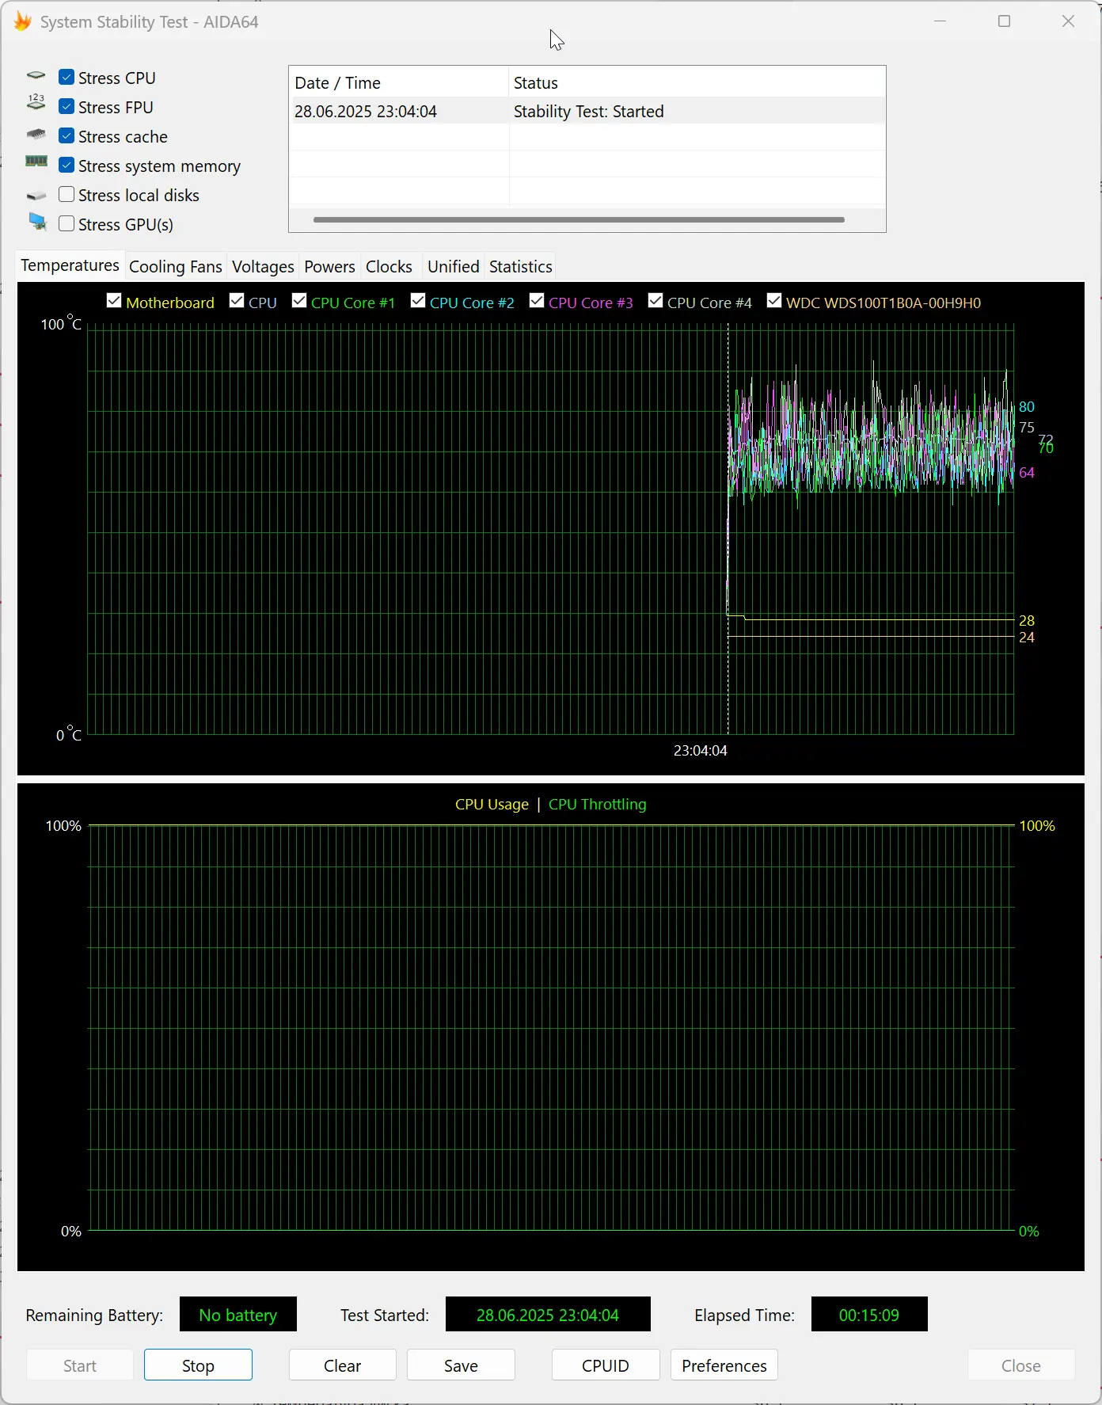Enable the Stress GPU(s) checkbox

[67, 224]
